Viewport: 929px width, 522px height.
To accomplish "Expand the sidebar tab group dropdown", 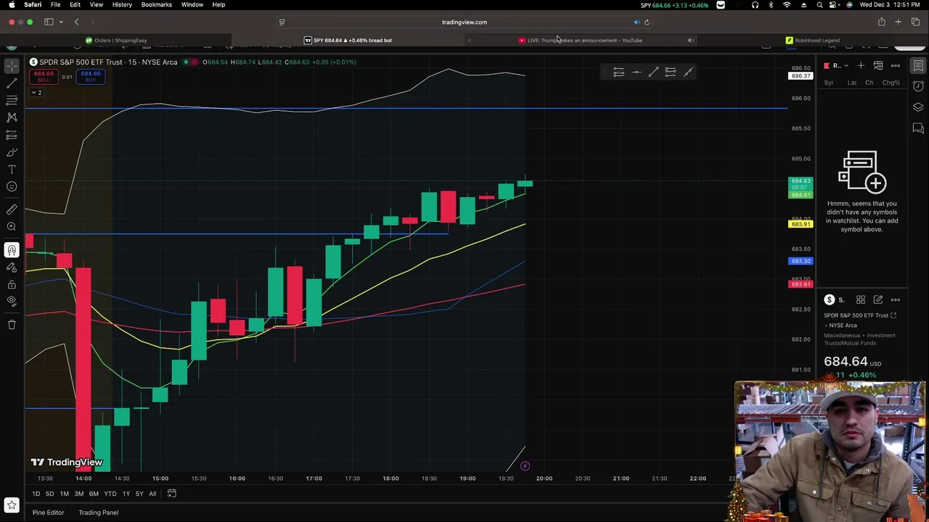I will (x=61, y=22).
